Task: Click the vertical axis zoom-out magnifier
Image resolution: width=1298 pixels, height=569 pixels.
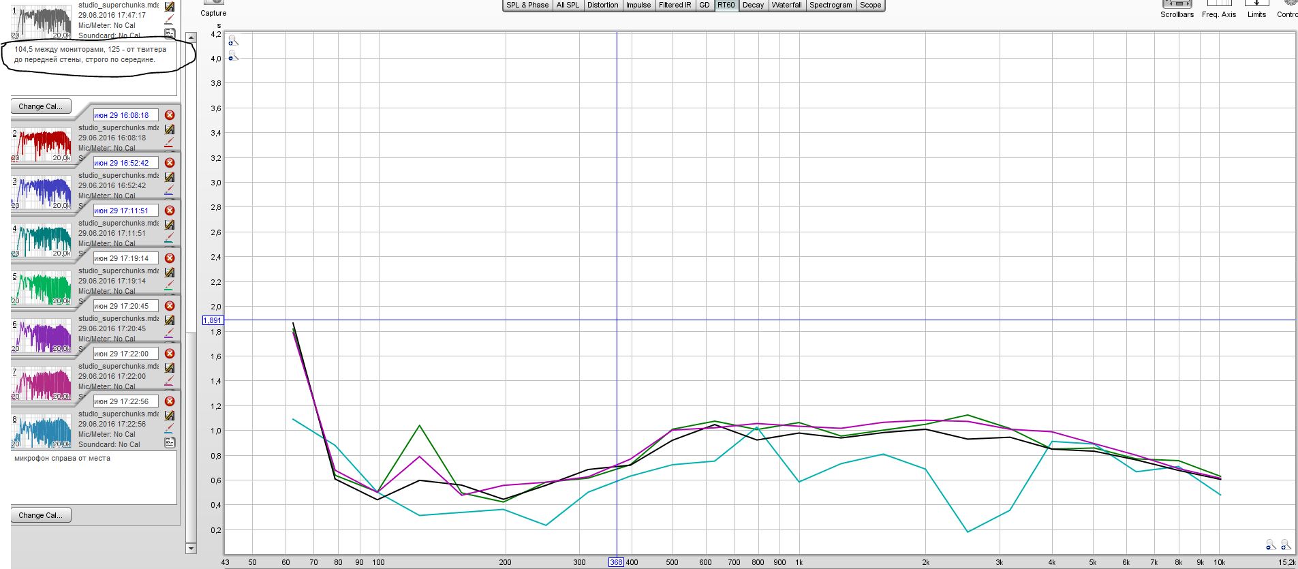Action: (233, 56)
